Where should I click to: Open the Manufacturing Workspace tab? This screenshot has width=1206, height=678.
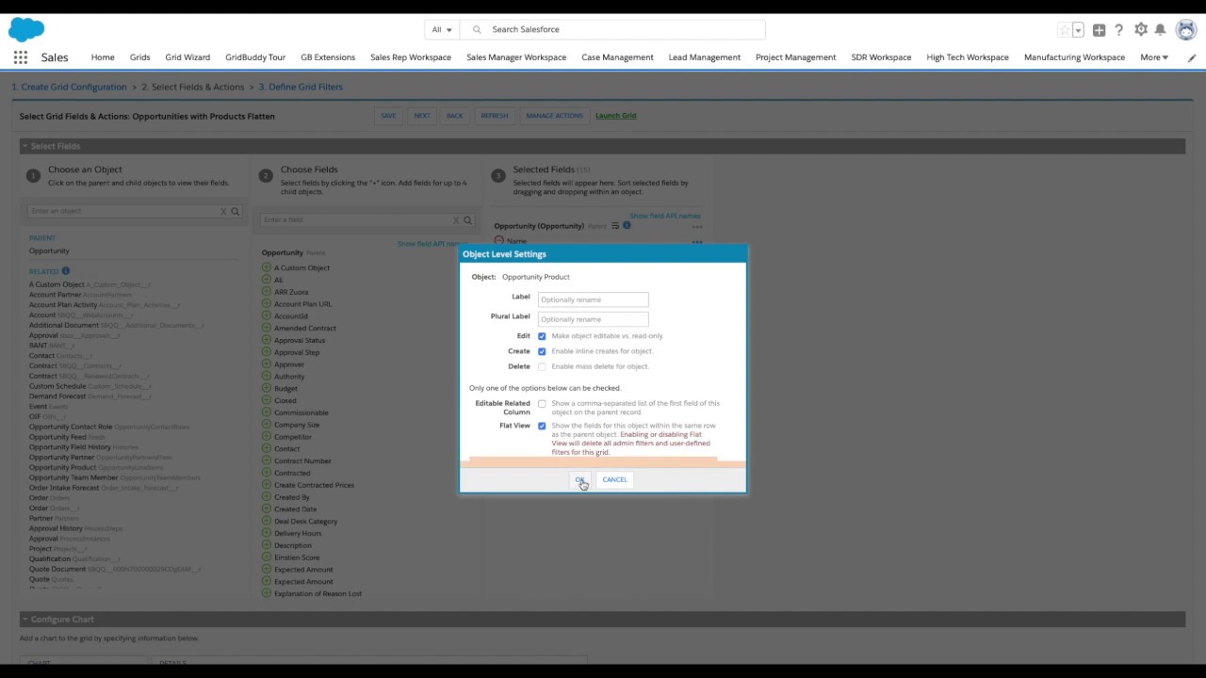click(1075, 57)
